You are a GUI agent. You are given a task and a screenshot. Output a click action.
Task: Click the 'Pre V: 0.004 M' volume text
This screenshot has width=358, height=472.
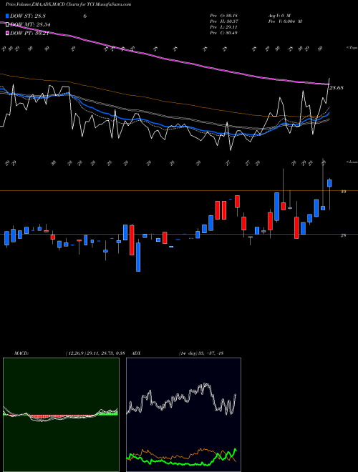click(285, 21)
